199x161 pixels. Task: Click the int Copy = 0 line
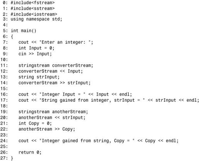[35, 123]
